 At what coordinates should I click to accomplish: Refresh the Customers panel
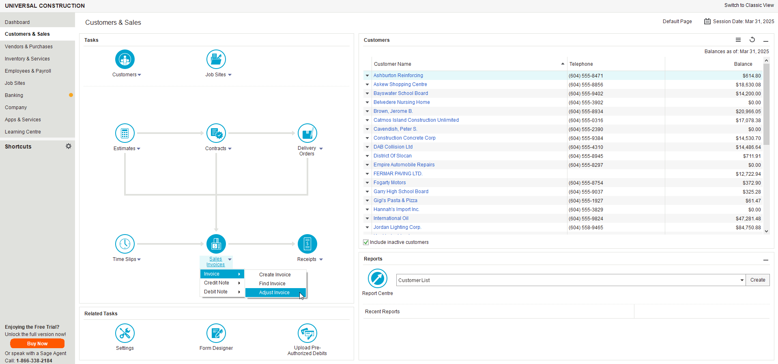pos(752,40)
